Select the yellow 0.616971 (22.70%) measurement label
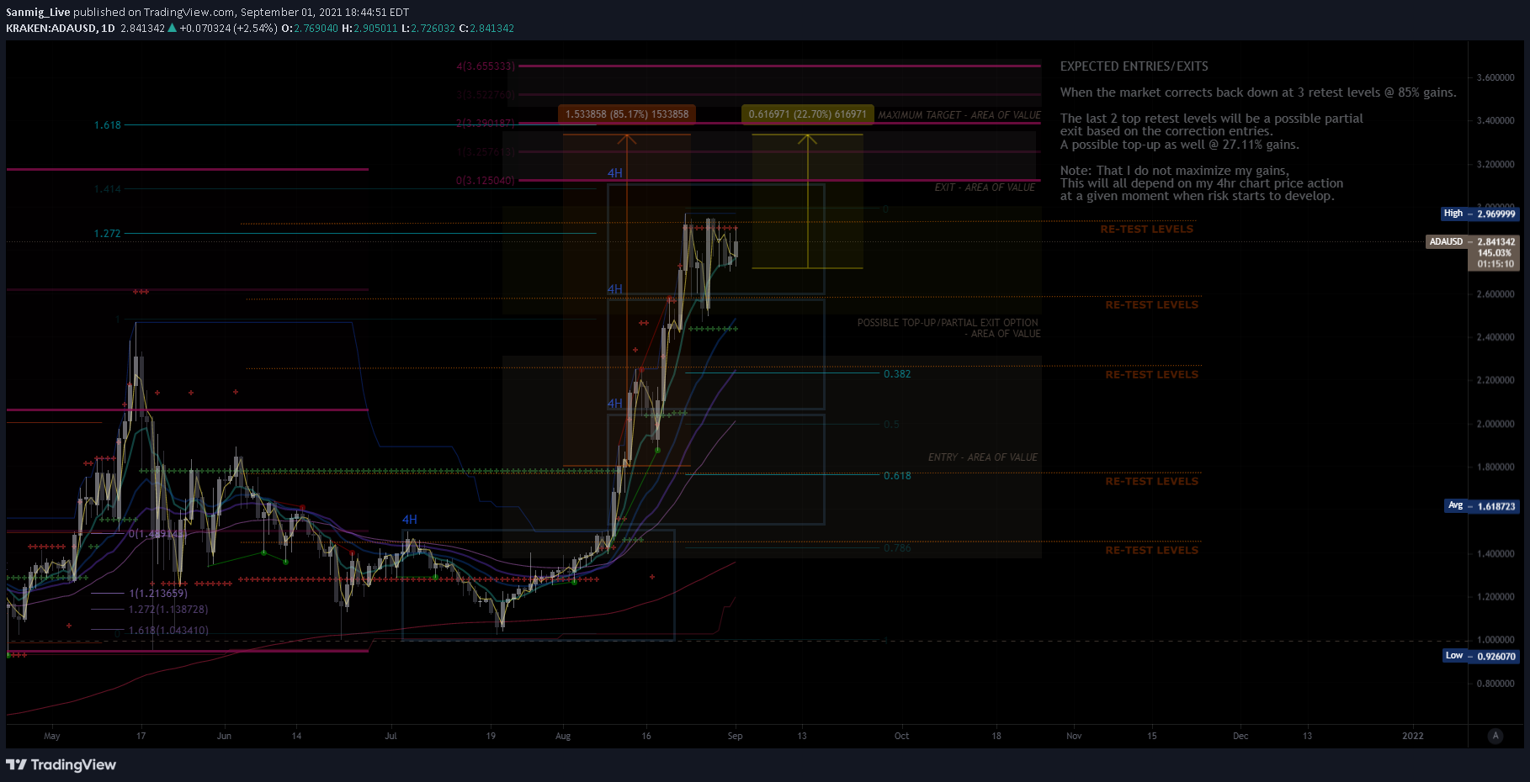This screenshot has height=782, width=1530. (x=807, y=114)
